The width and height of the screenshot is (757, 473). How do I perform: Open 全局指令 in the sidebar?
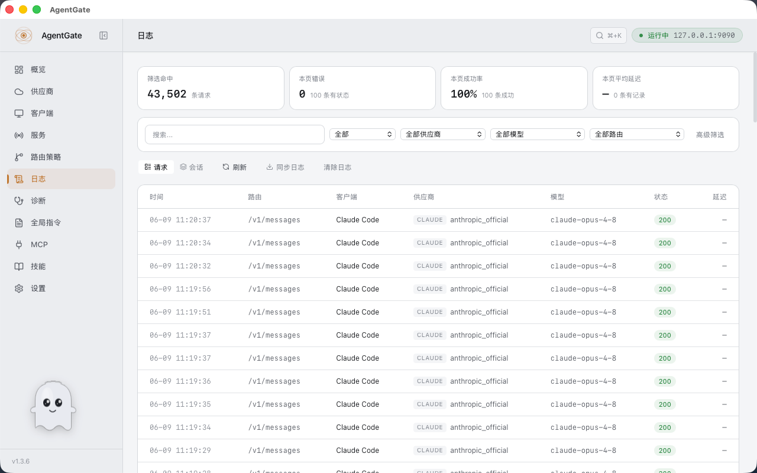pos(61,223)
